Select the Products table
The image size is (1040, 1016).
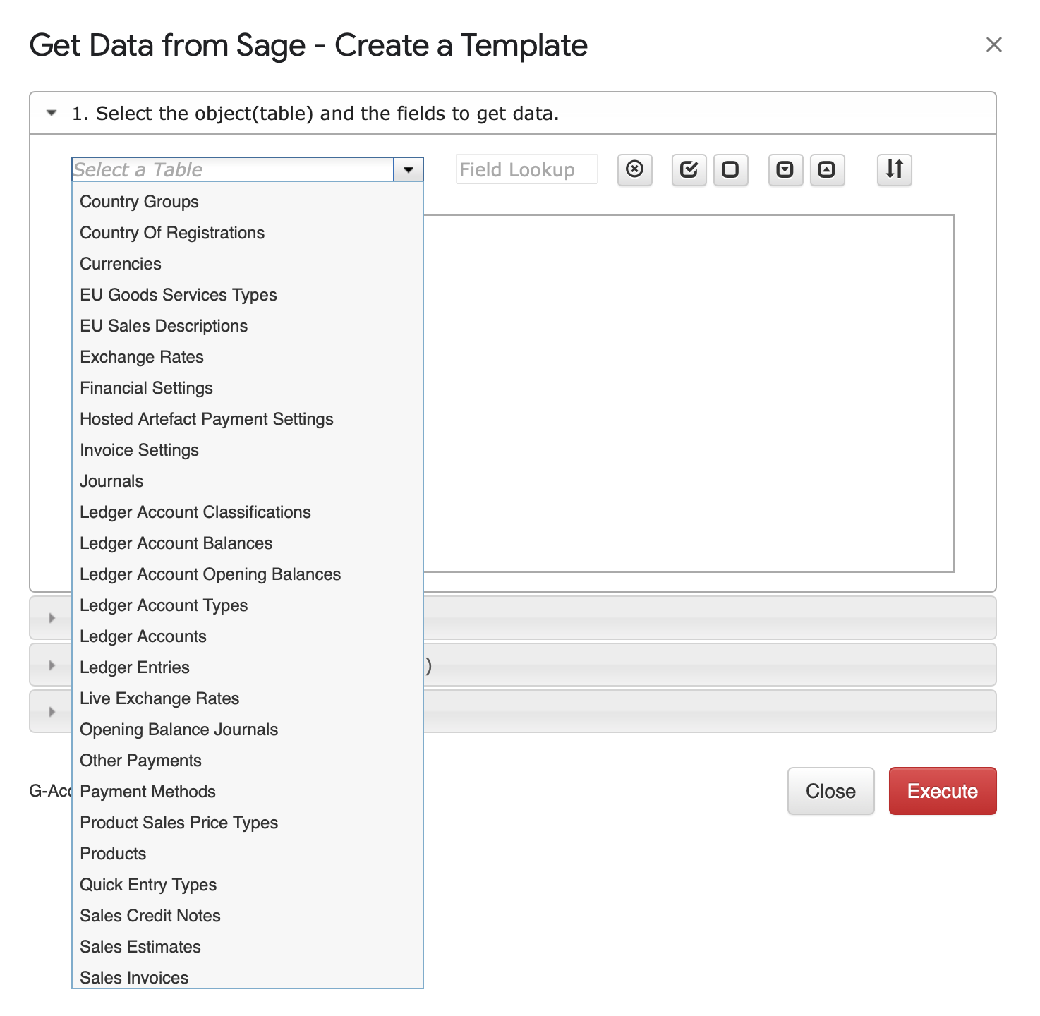point(247,854)
